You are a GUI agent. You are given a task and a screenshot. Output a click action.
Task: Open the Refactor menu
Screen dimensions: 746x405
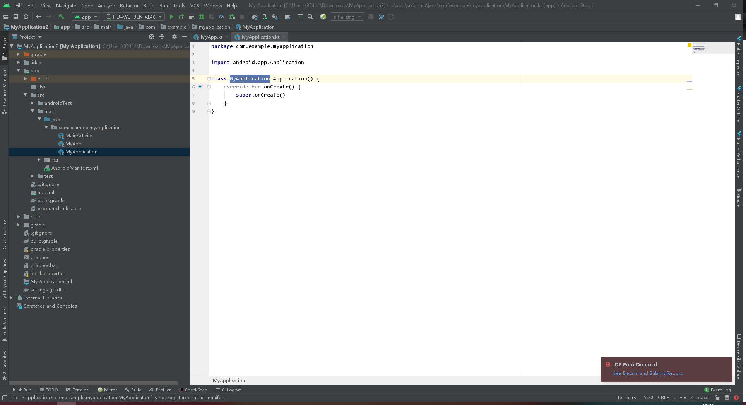coord(129,5)
